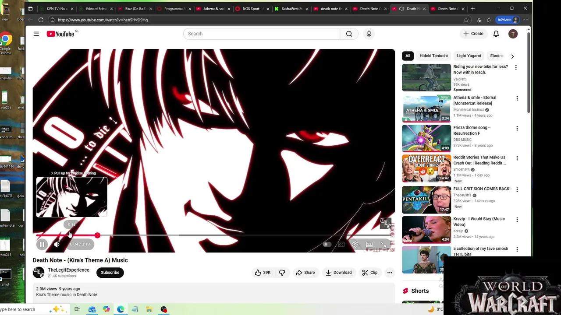Open Copilot from the taskbar
This screenshot has height=315, width=561.
pos(107,309)
